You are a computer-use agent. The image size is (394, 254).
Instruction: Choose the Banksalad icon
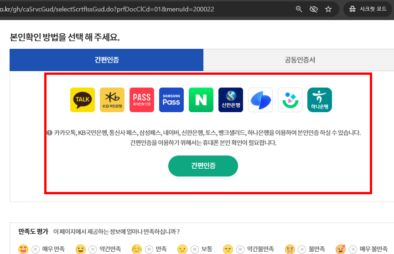[x=290, y=100]
